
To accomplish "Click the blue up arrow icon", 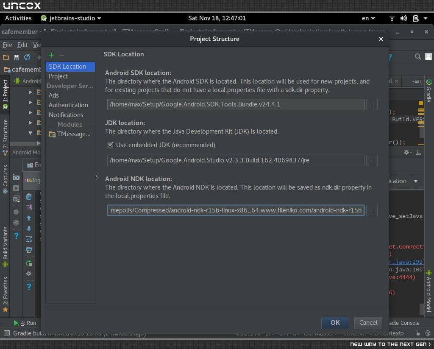I will (x=29, y=218).
